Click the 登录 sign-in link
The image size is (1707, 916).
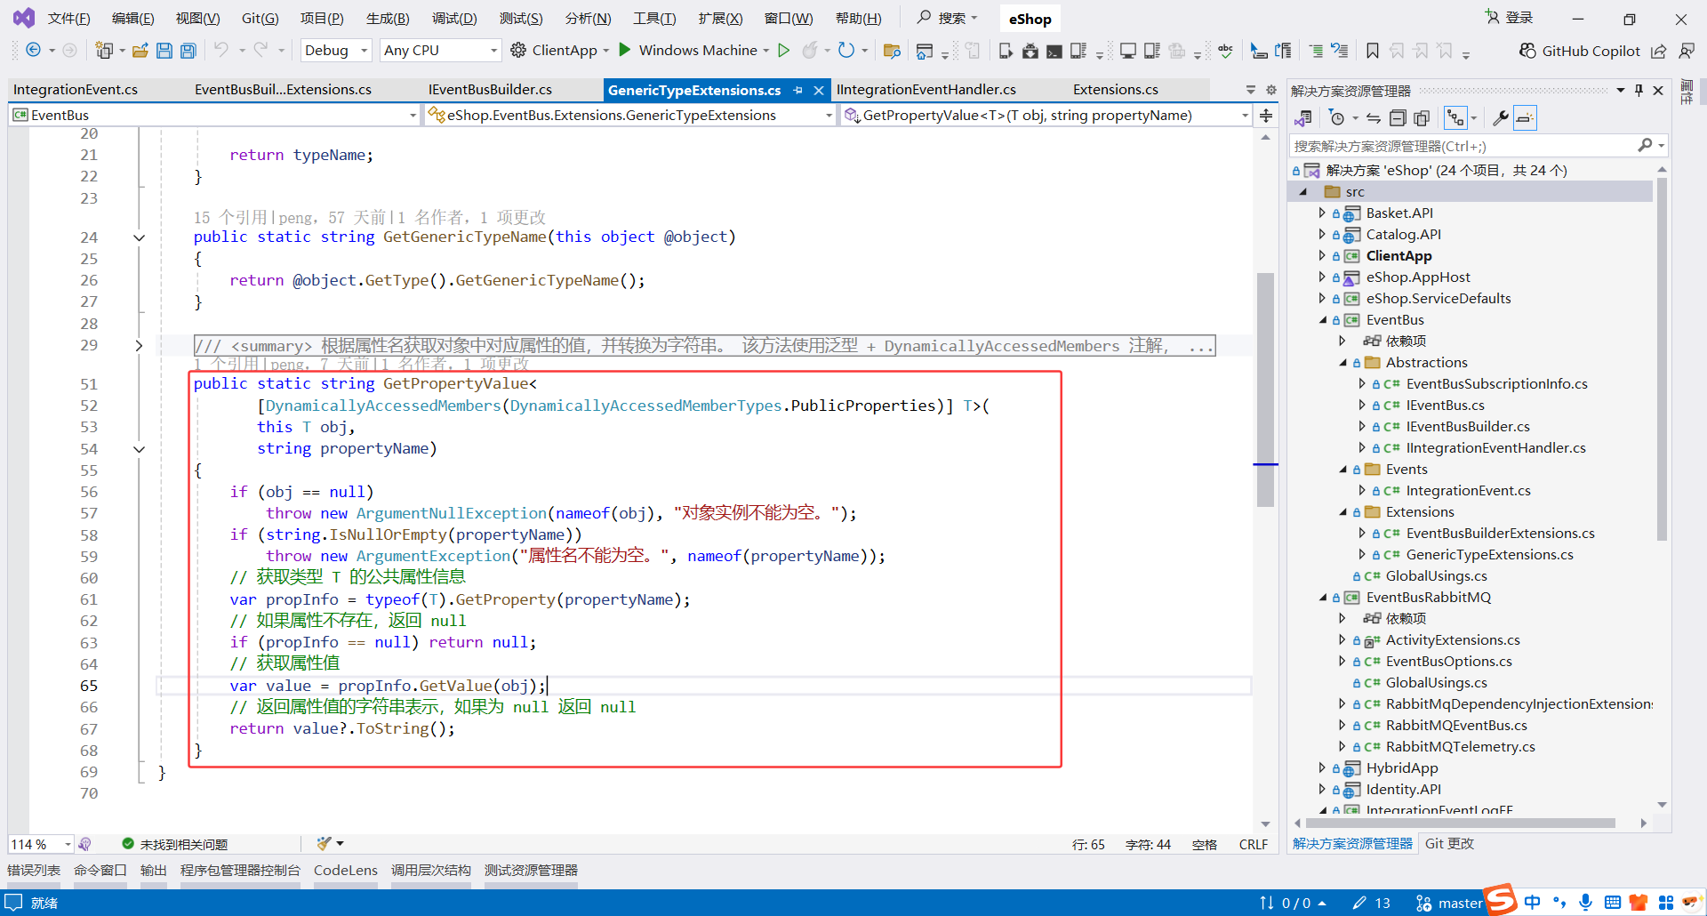tap(1517, 17)
